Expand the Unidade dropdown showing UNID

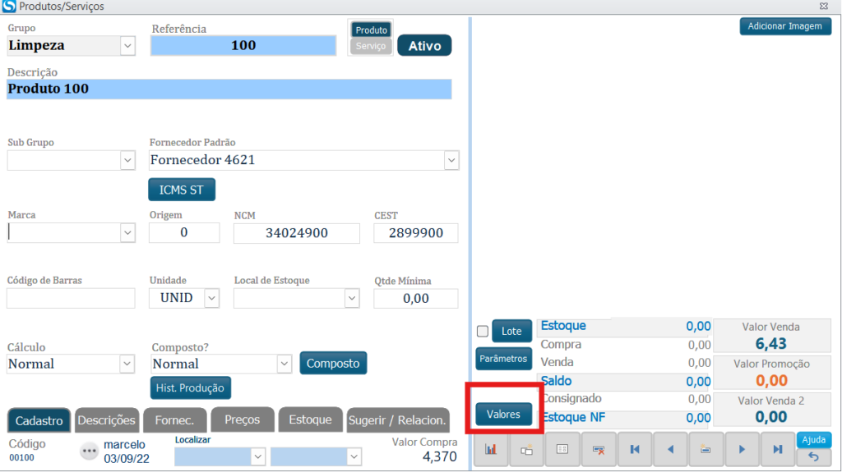[211, 298]
